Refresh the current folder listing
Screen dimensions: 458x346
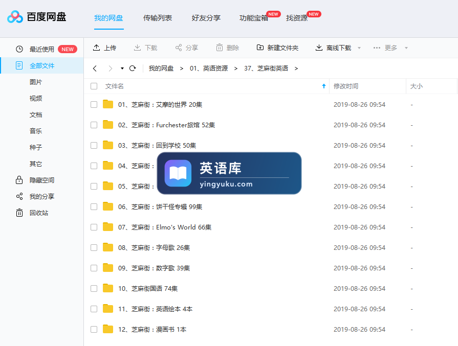pos(133,68)
